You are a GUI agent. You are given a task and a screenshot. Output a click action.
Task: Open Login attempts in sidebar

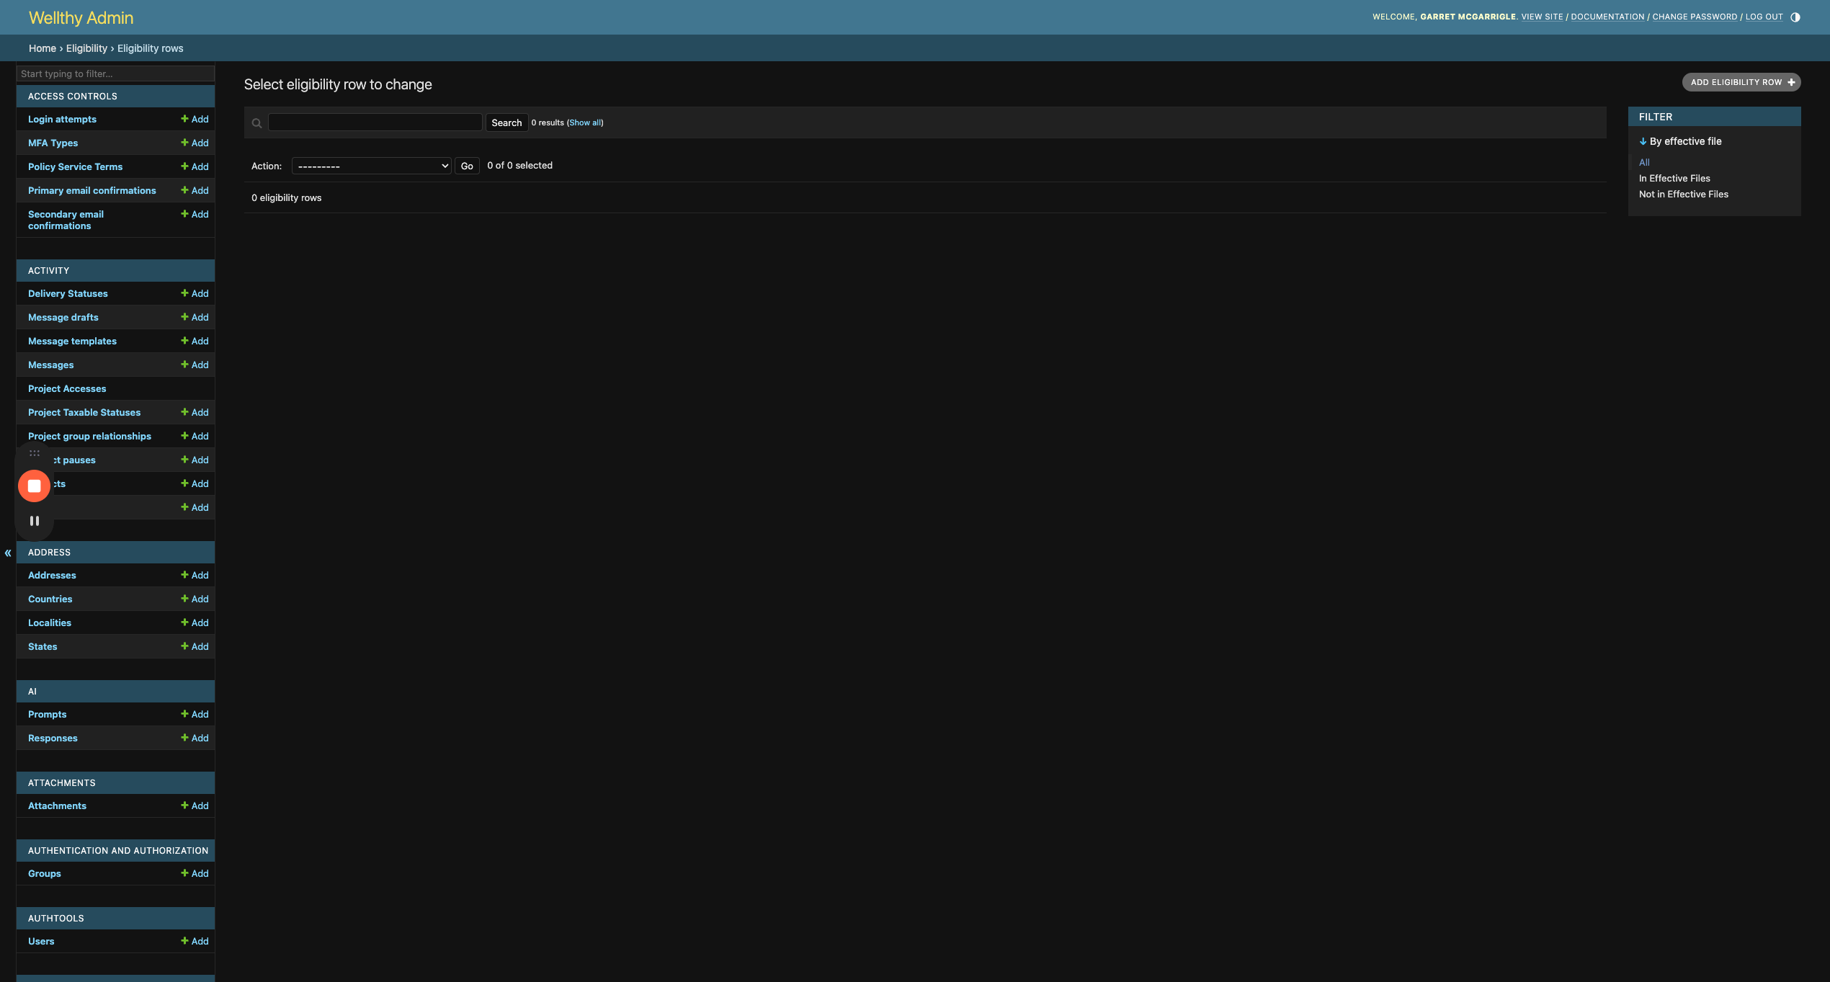coord(62,119)
